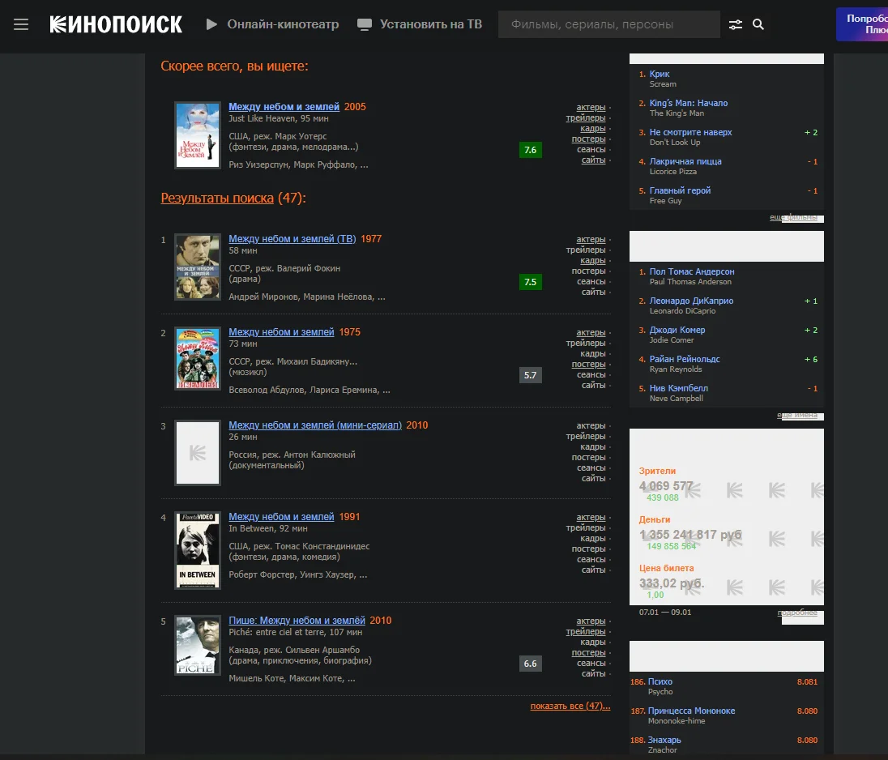Open Между небом и землей (ТВ) 1977
The height and width of the screenshot is (760, 888).
coord(292,239)
